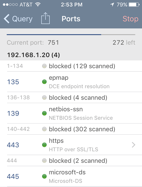Go back to Query screen
The image size is (142, 187).
18,19
